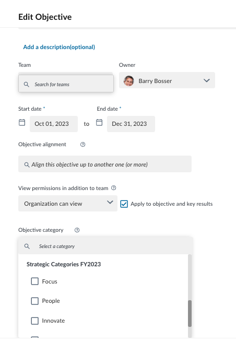236x342 pixels.
Task: Check the Focus category box
Action: point(34,281)
